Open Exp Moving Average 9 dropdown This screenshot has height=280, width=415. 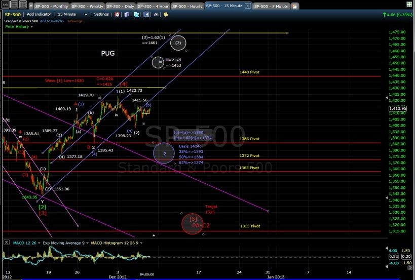(x=65, y=243)
